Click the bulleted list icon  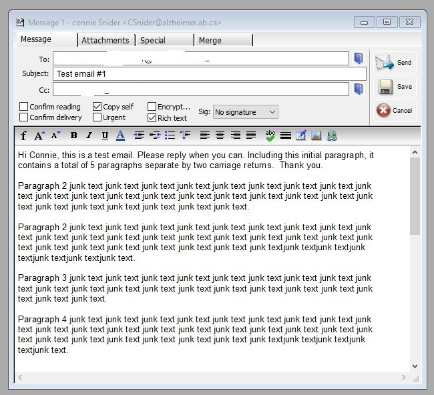click(170, 135)
